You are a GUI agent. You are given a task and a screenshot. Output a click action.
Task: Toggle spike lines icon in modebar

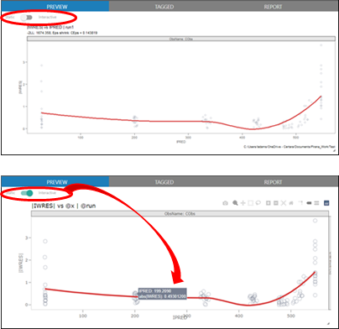pyautogui.click(x=301, y=203)
